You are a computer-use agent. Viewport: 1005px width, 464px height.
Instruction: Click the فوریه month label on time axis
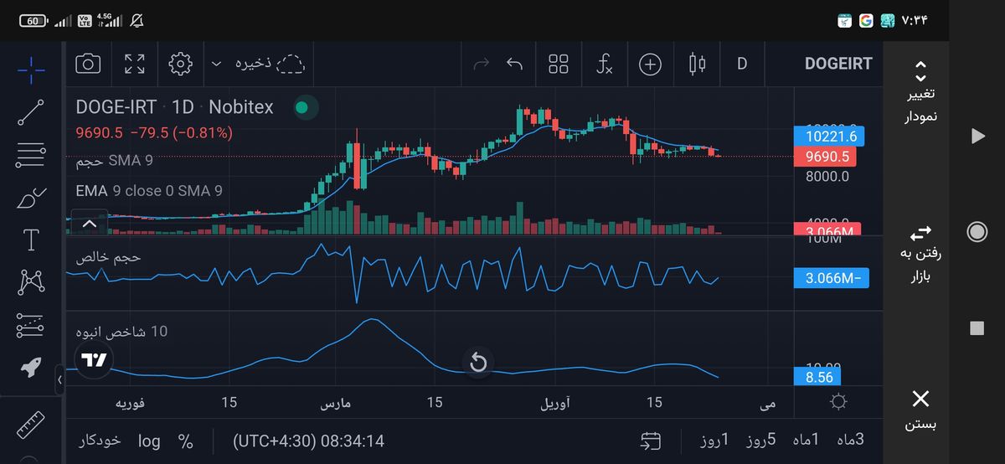[x=130, y=404]
